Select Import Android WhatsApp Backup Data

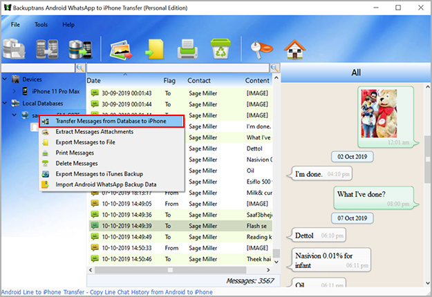(x=106, y=184)
